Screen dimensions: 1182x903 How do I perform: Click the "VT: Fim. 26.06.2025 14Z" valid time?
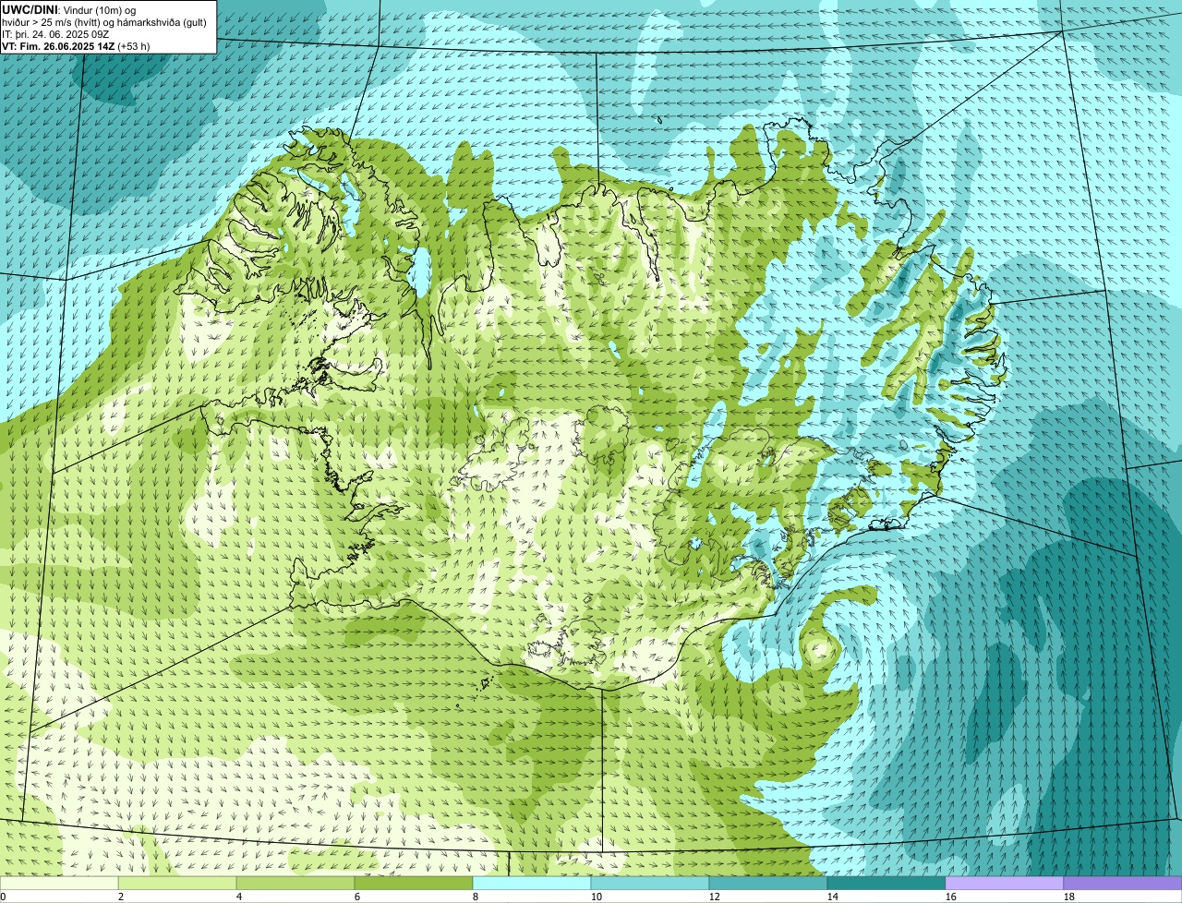point(58,46)
